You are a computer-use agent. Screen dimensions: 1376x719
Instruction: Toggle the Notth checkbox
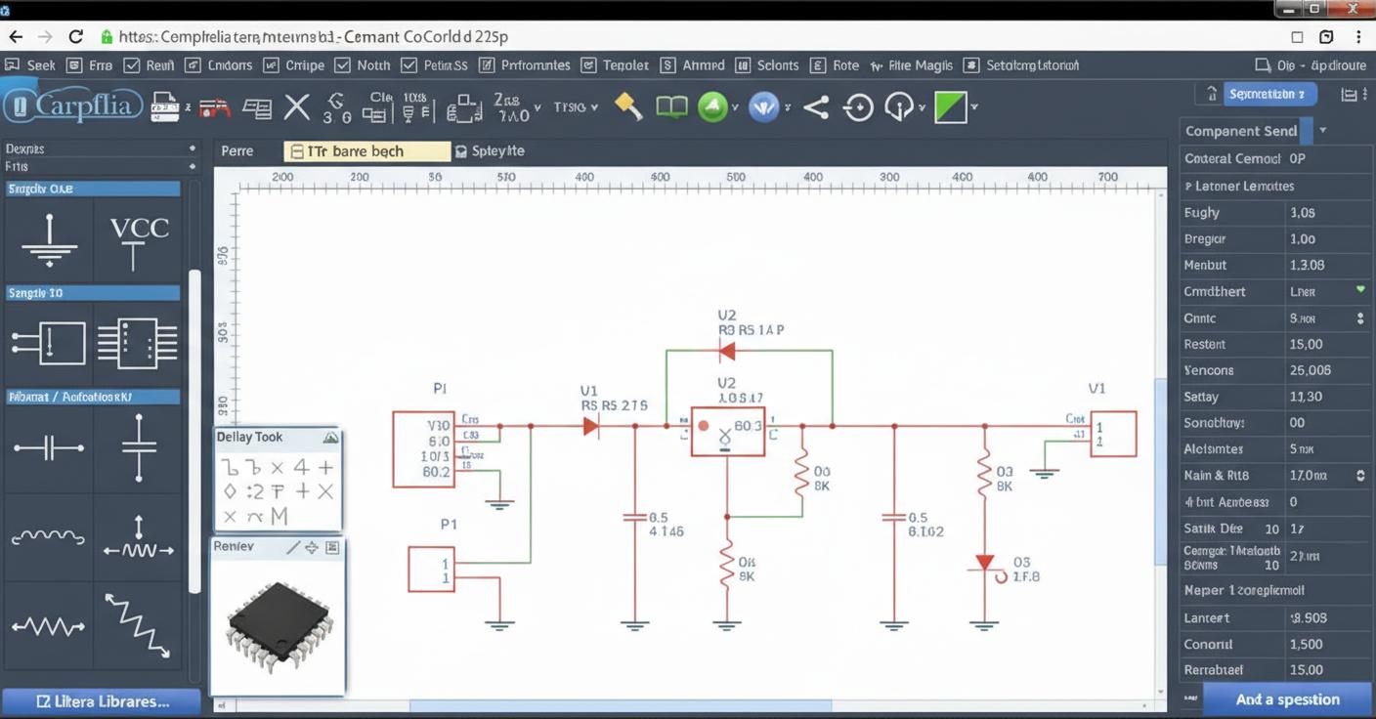342,65
